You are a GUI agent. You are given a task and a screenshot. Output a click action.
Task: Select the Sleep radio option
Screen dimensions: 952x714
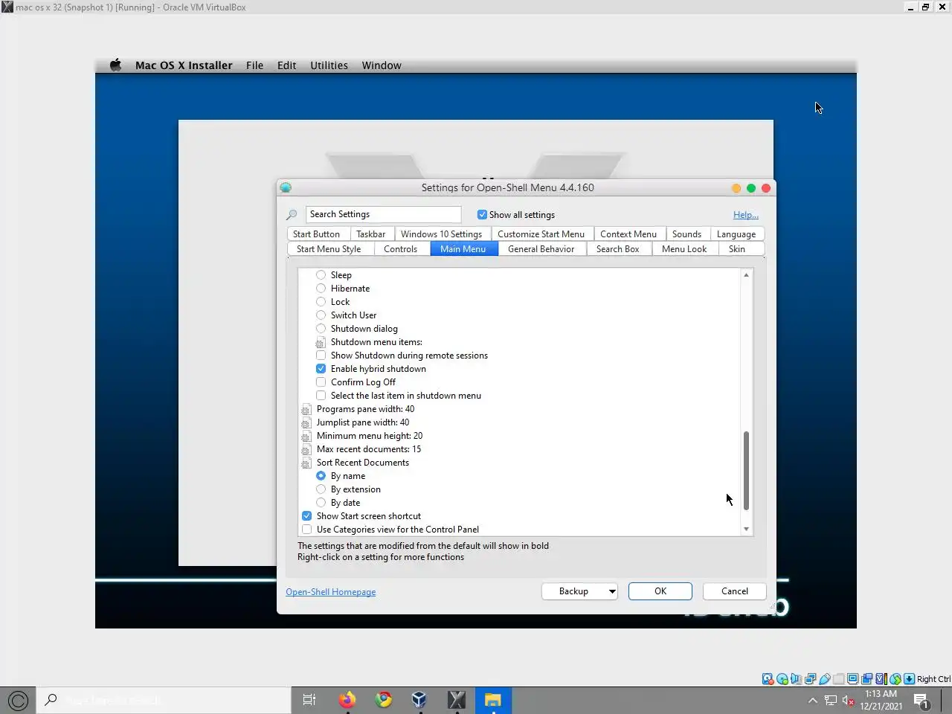coord(321,275)
